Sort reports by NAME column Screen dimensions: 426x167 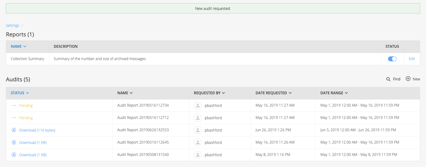tap(19, 47)
